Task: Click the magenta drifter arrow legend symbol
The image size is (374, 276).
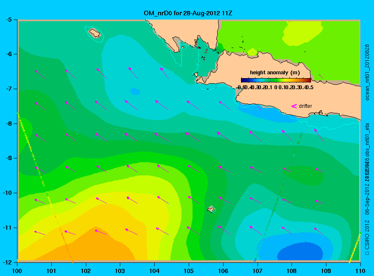Action: 294,106
